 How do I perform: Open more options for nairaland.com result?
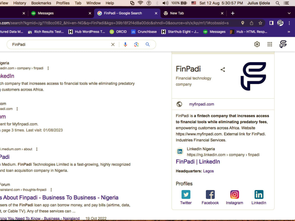click(x=51, y=190)
